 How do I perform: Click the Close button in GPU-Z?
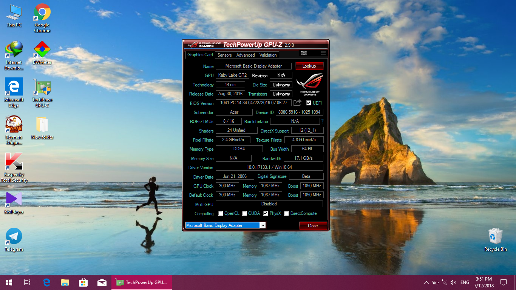pyautogui.click(x=313, y=225)
